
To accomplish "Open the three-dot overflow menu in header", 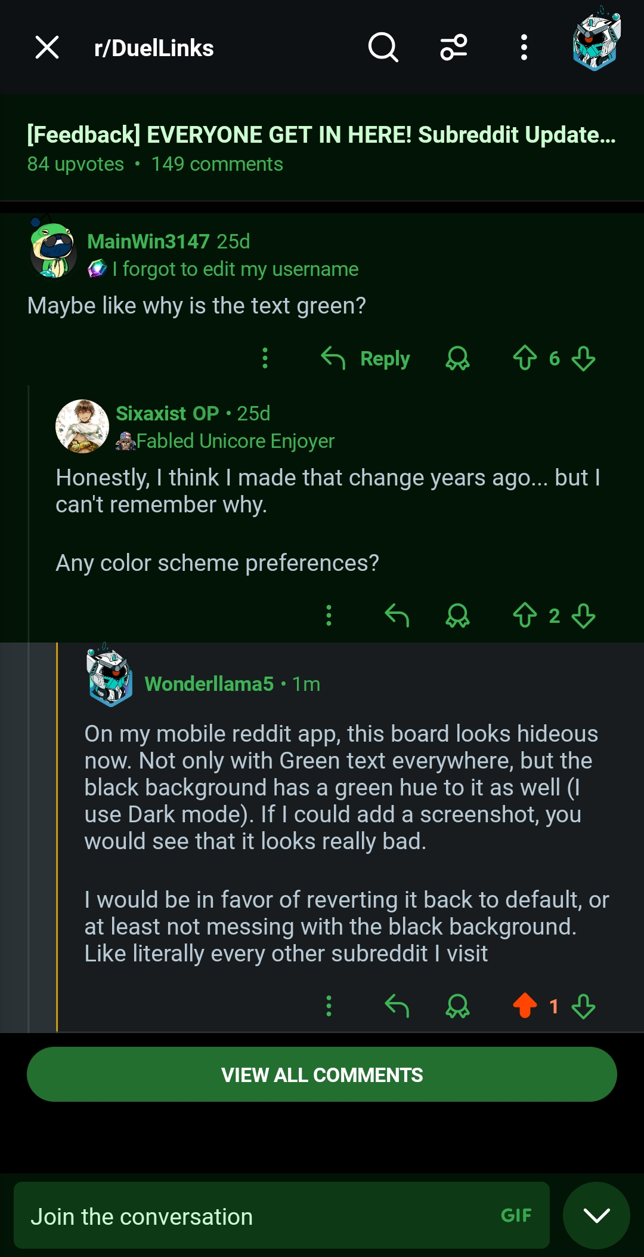I will tap(524, 48).
